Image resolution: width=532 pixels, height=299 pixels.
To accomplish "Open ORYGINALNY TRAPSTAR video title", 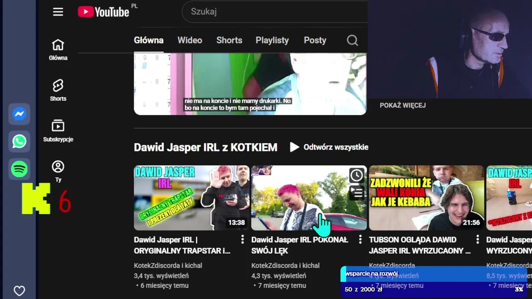I will tap(182, 245).
